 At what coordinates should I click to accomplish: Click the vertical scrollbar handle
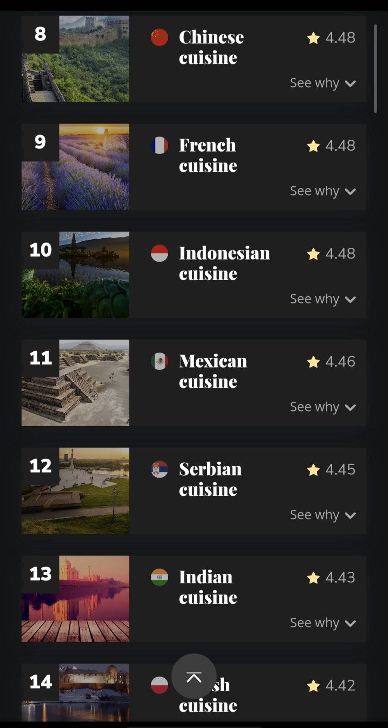click(375, 68)
